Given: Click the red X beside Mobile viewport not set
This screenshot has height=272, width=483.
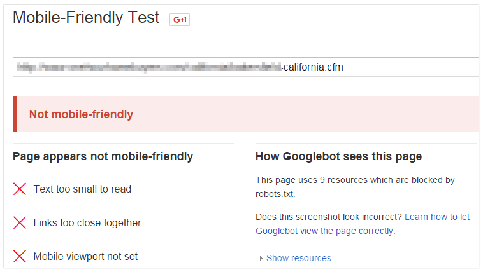Looking at the screenshot, I should pyautogui.click(x=20, y=256).
